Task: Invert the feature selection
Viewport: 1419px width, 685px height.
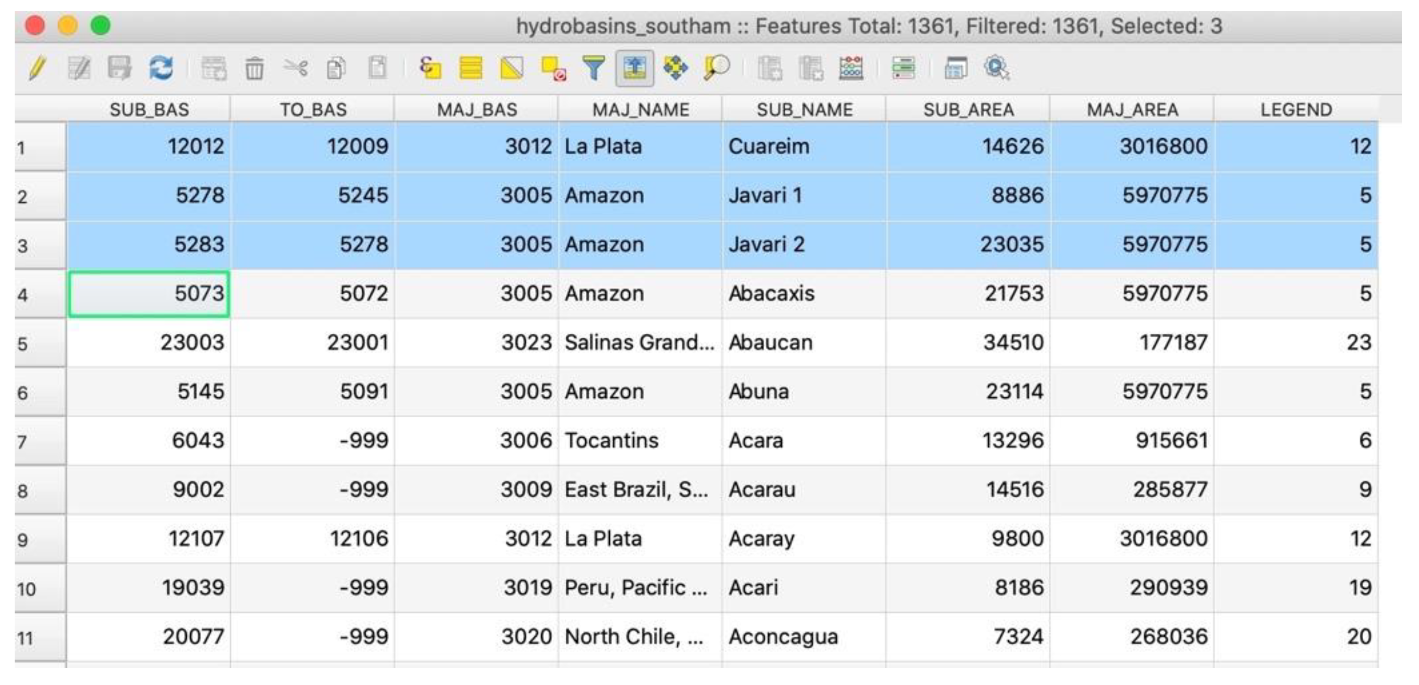Action: pos(512,69)
